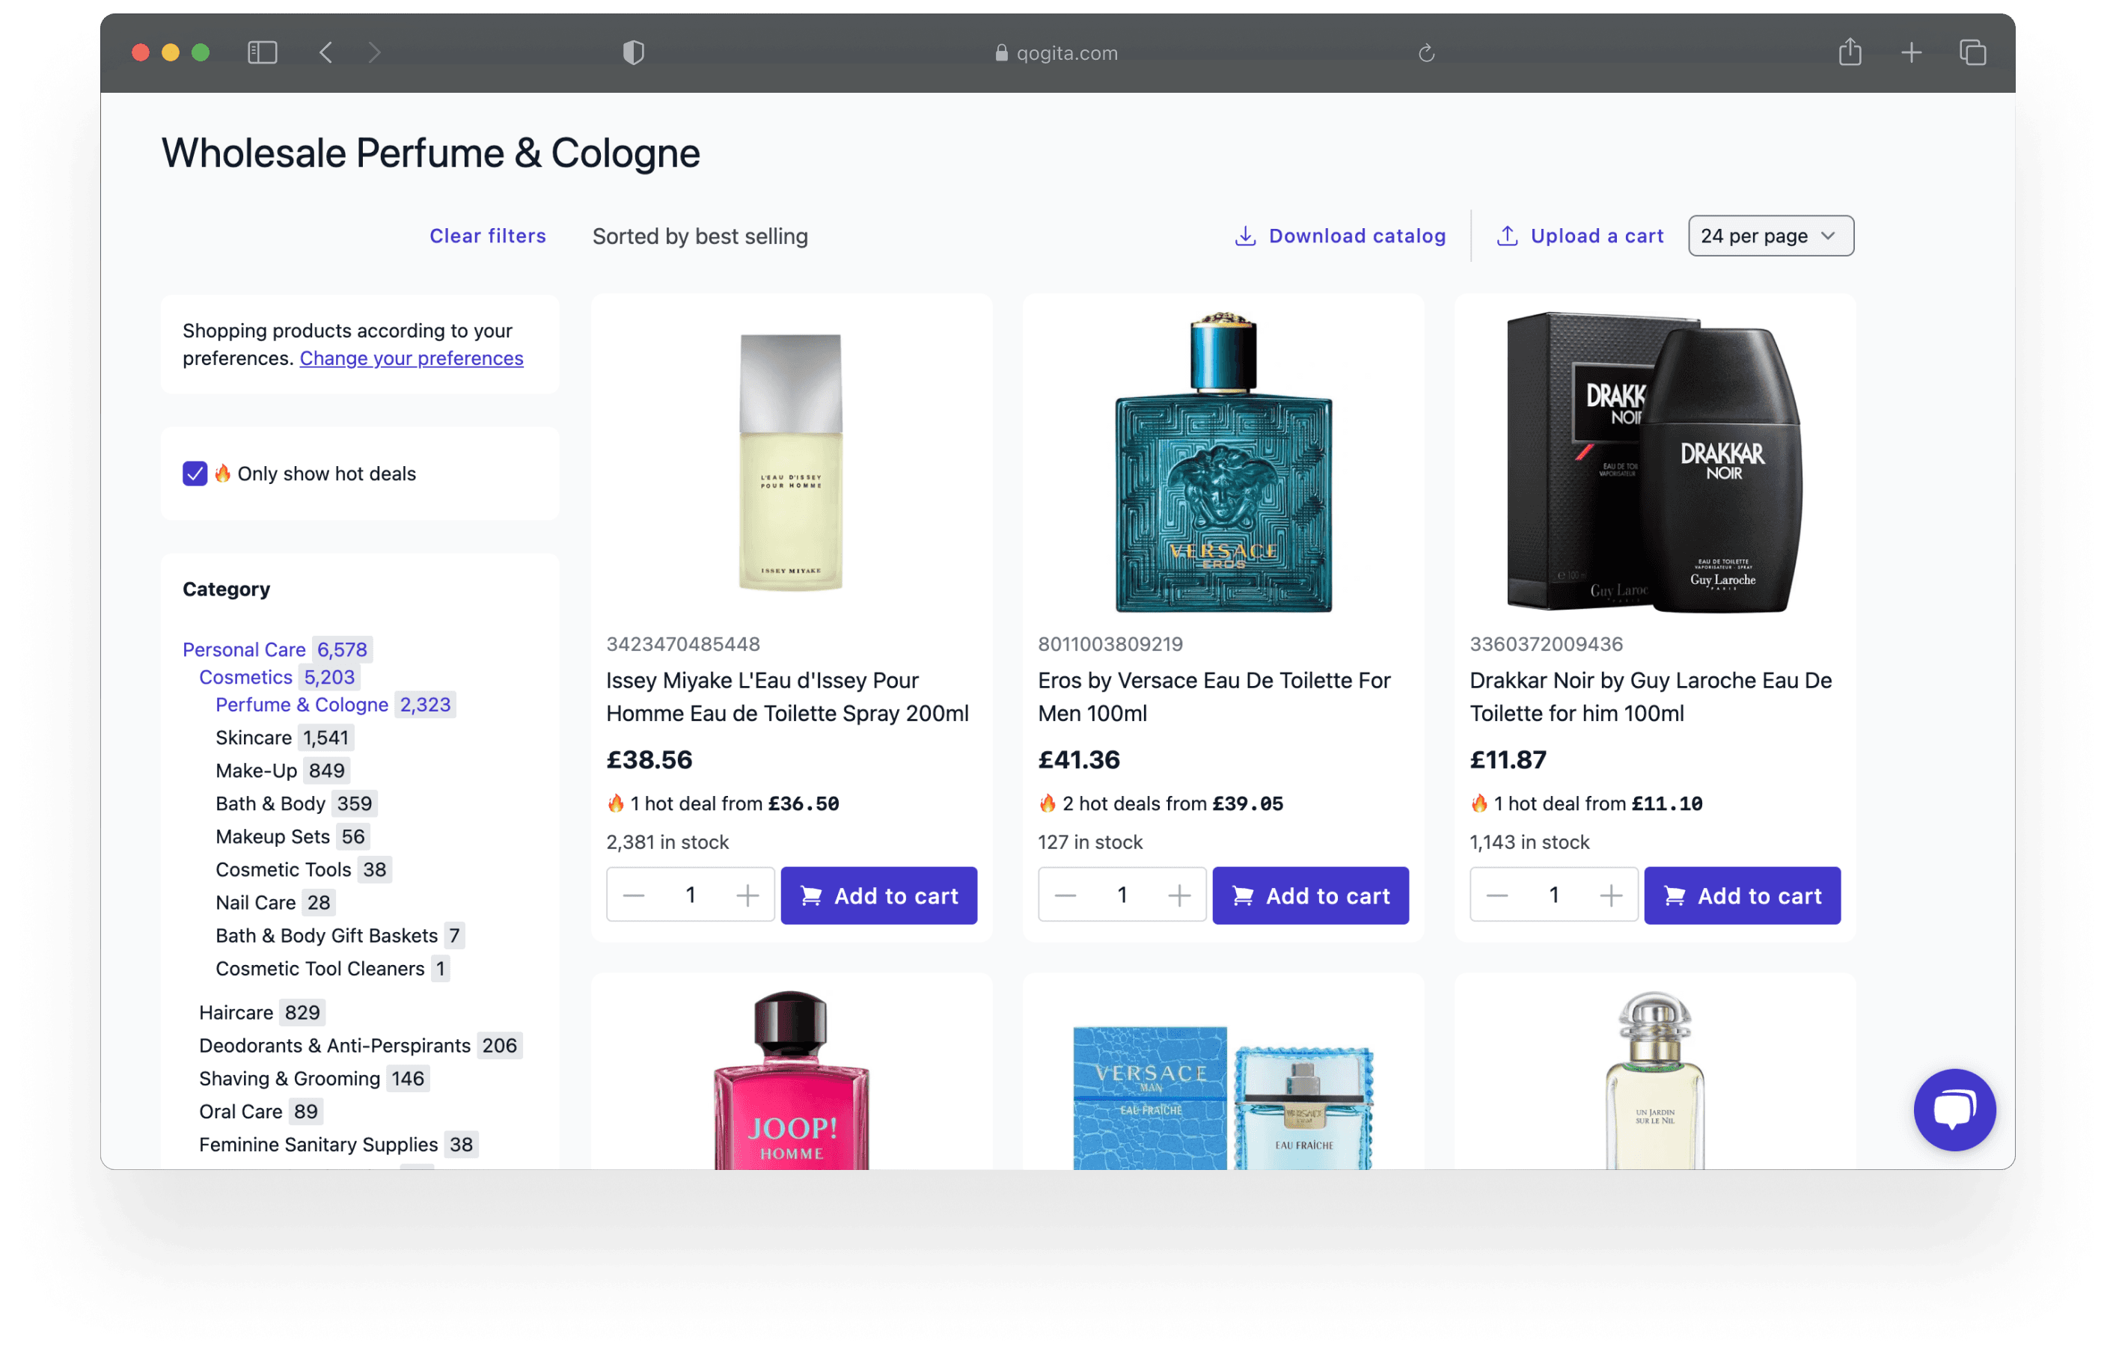Open the live chat bubble icon
2116x1357 pixels.
coord(1954,1109)
